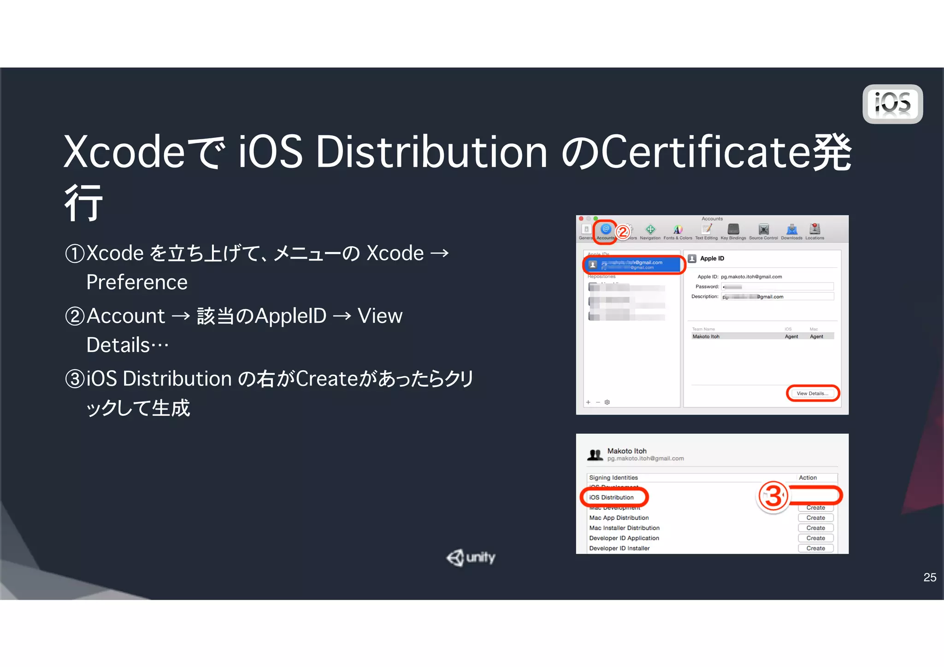
Task: Open the account list gear menu
Action: [607, 402]
